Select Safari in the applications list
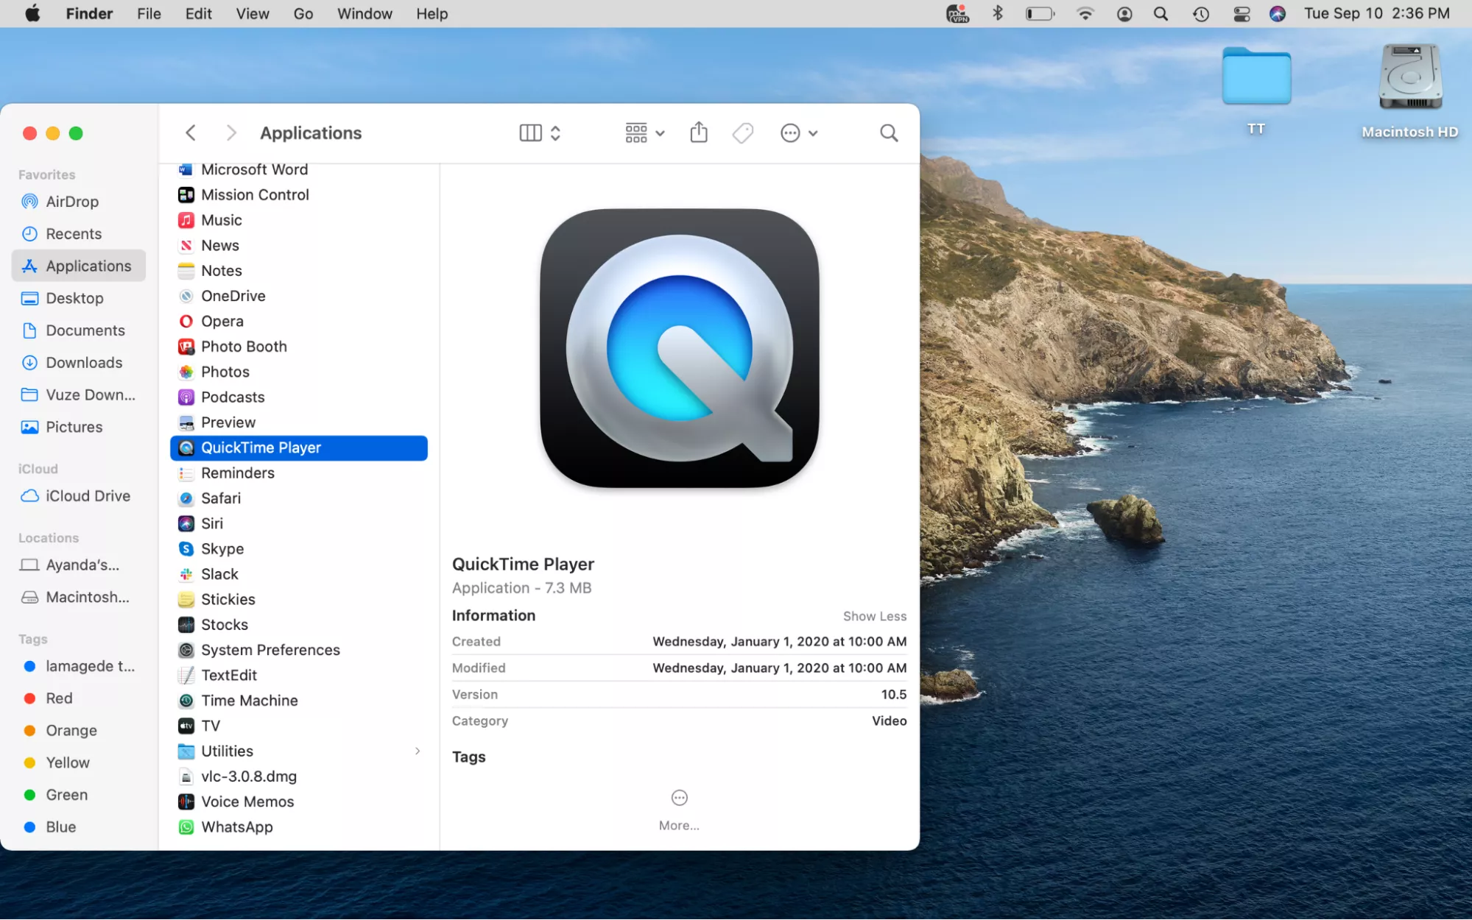Screen dimensions: 1472x920 221,498
